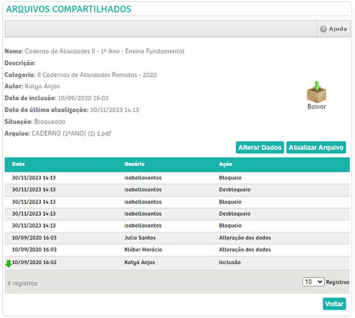Select the Katya Anjos Inclusão row
The width and height of the screenshot is (355, 318).
coord(177,263)
